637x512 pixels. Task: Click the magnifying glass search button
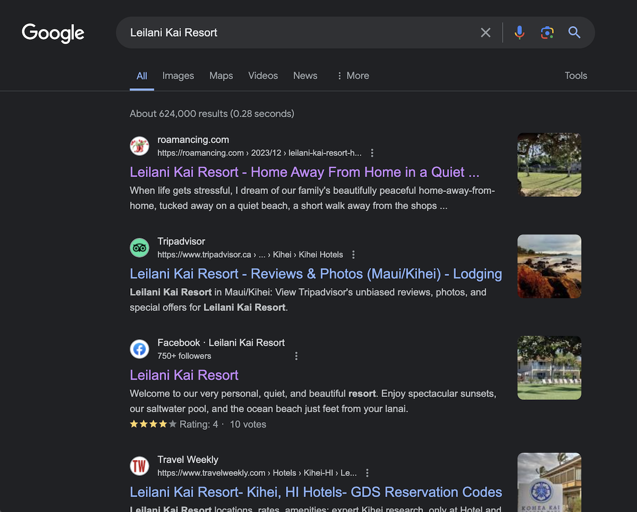coord(574,33)
